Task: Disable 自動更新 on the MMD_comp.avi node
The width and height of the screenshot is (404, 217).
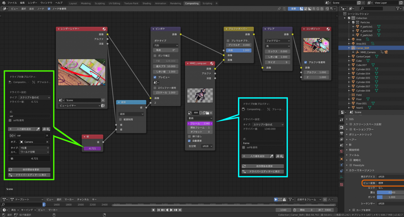Action: [189, 141]
